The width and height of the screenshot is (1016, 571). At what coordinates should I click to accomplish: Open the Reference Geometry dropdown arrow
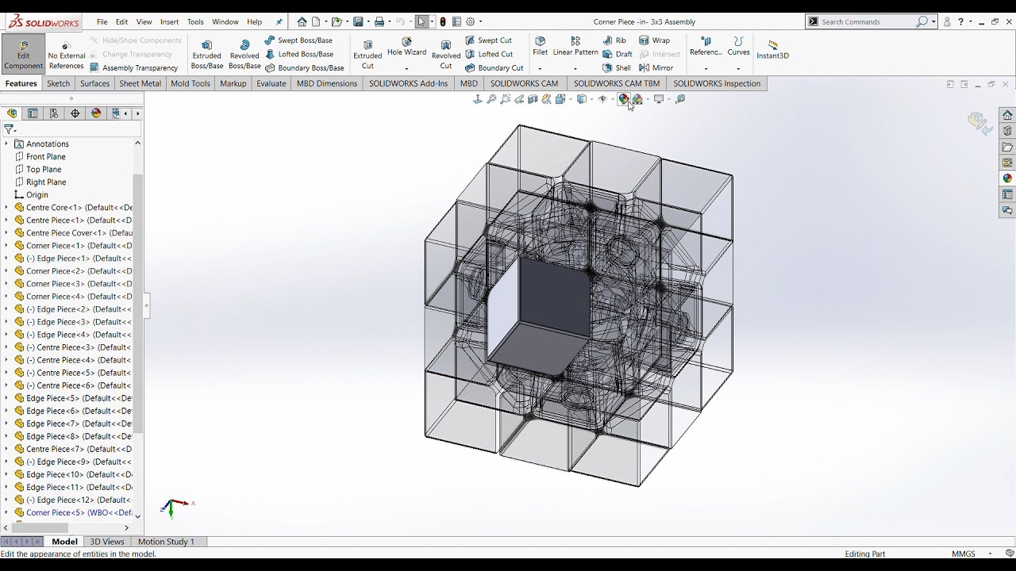[706, 69]
